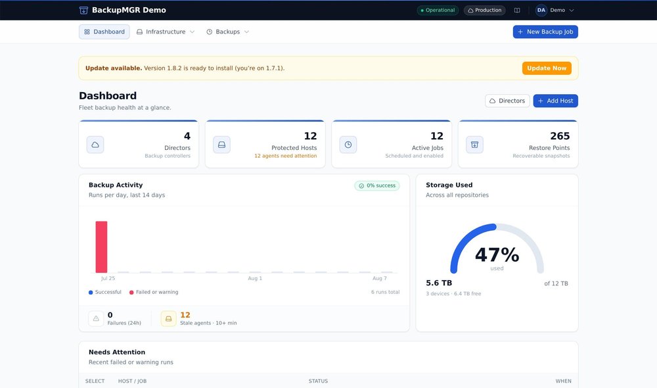This screenshot has height=388, width=657.
Task: Open the Backups menu
Action: tap(228, 32)
